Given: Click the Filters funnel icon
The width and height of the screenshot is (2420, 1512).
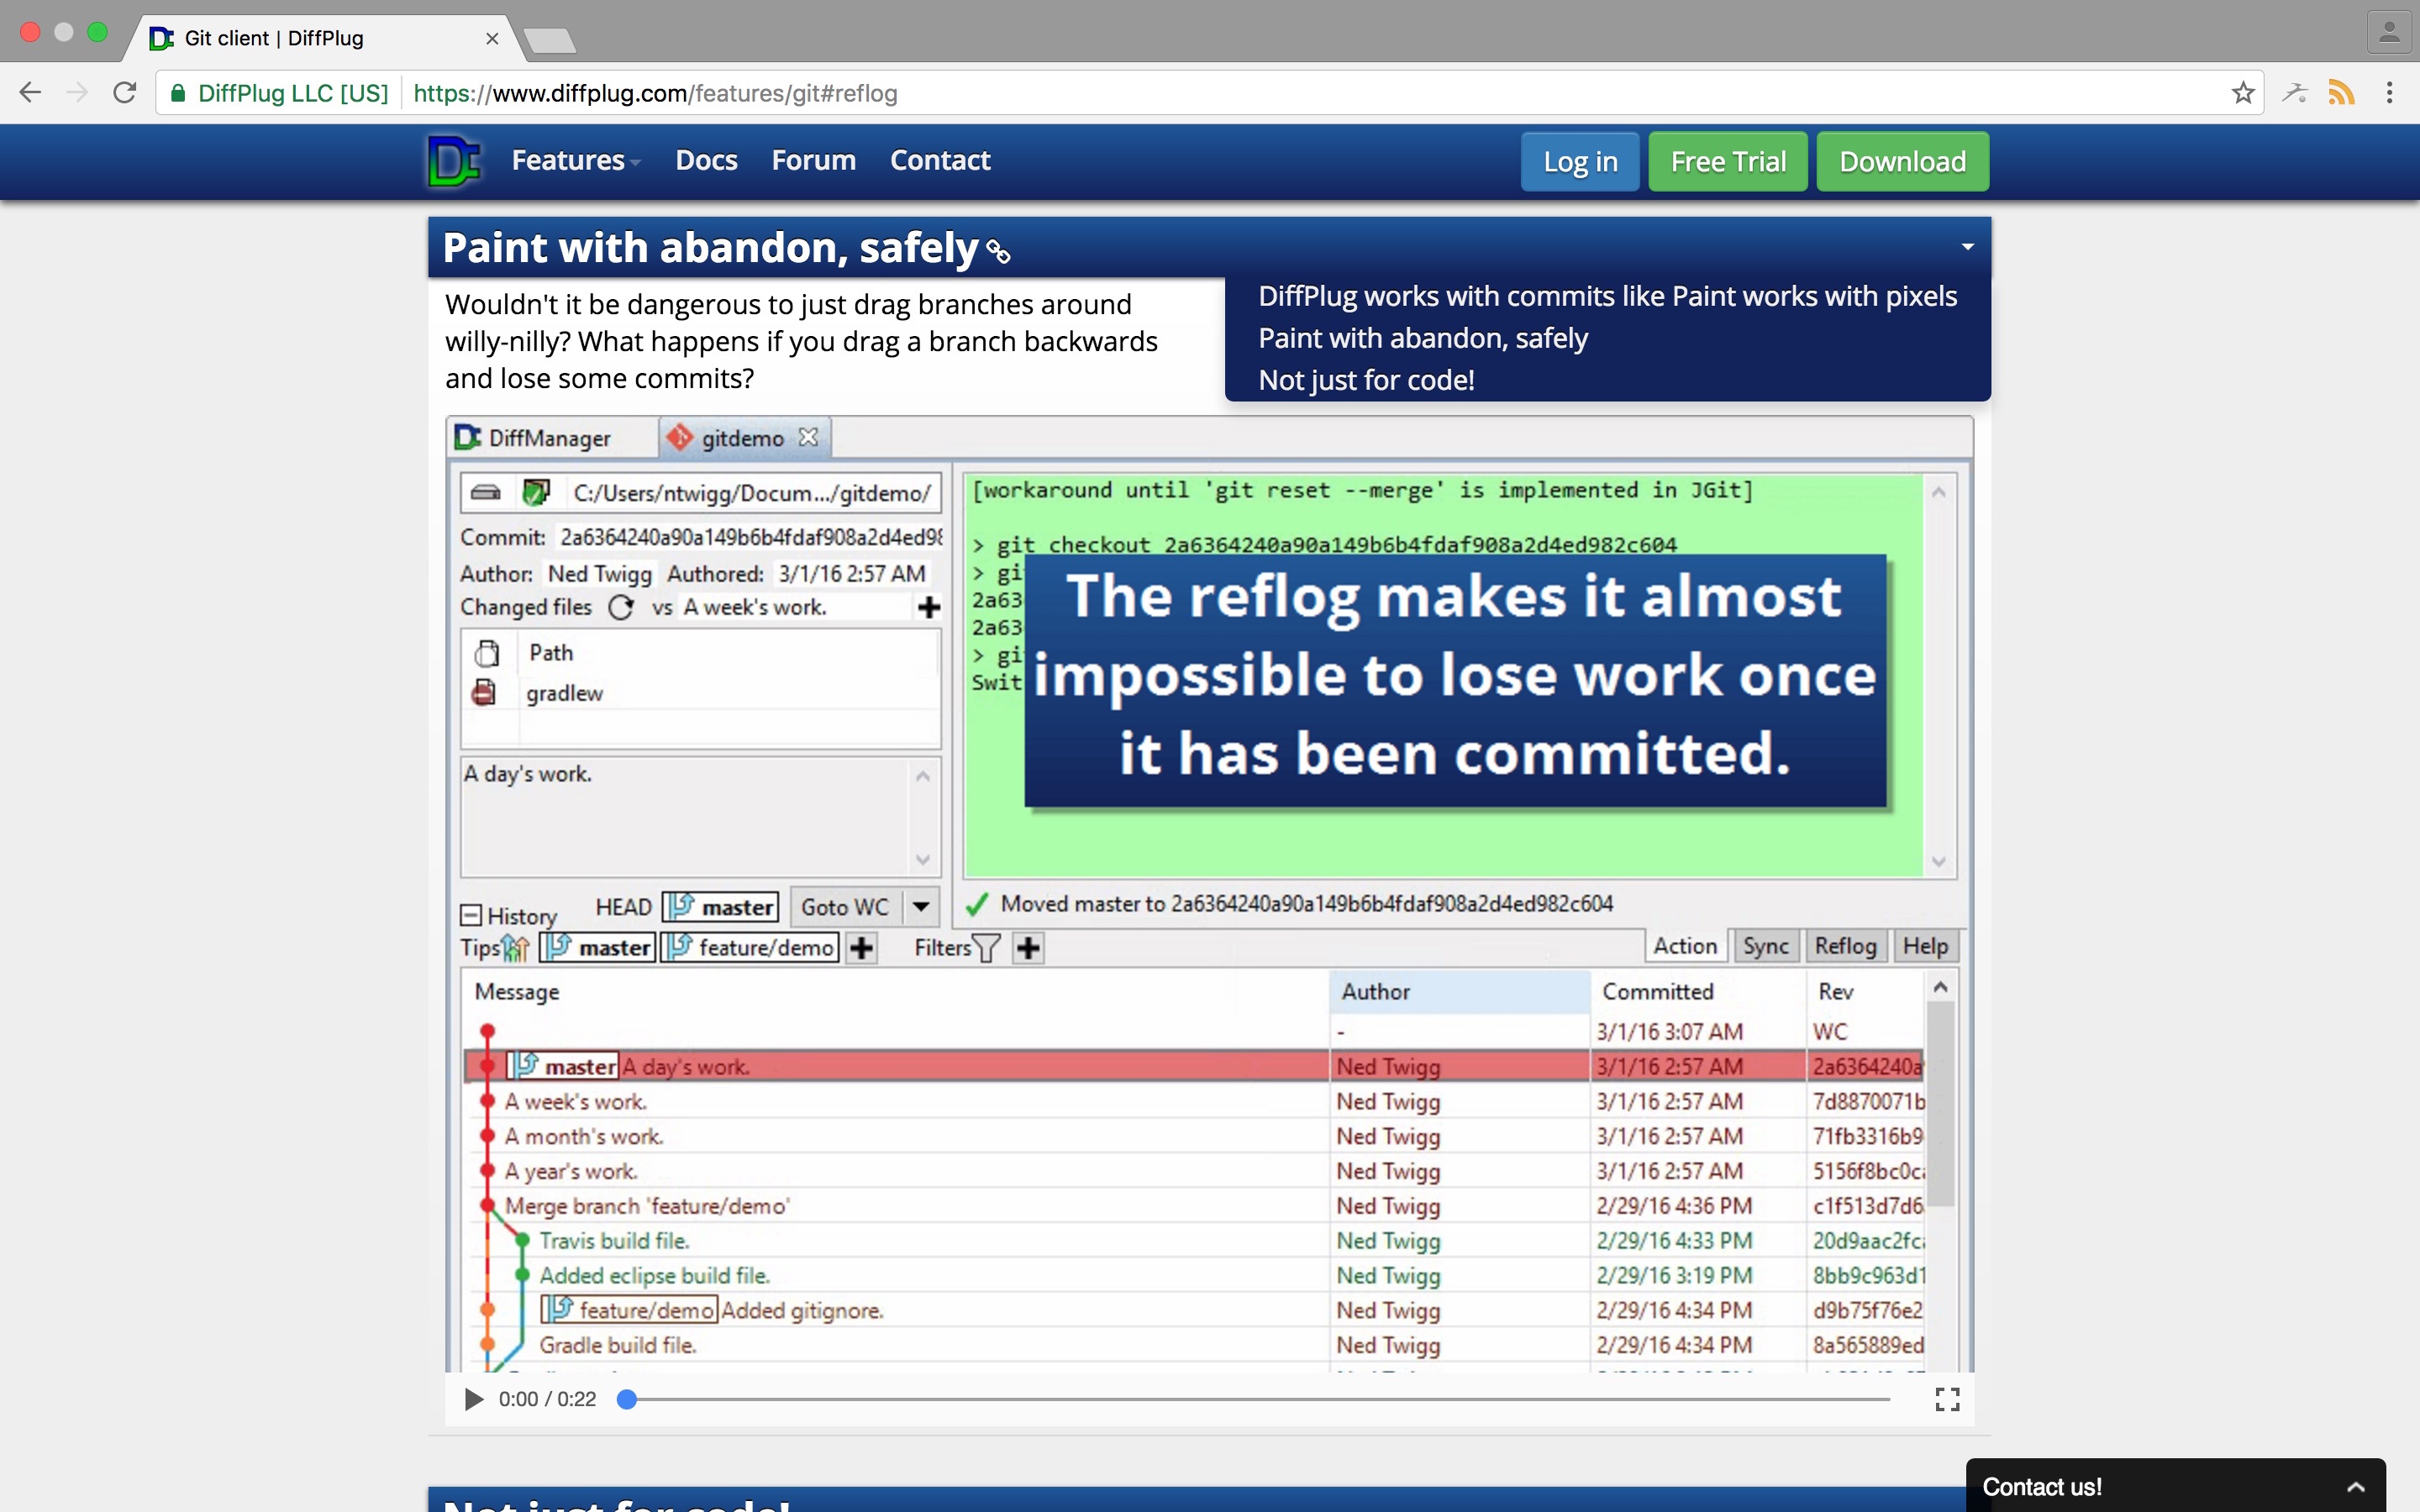Looking at the screenshot, I should click(987, 947).
